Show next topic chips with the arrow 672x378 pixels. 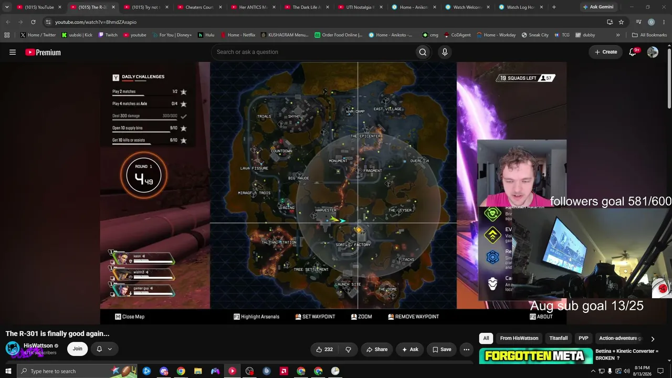pyautogui.click(x=653, y=339)
